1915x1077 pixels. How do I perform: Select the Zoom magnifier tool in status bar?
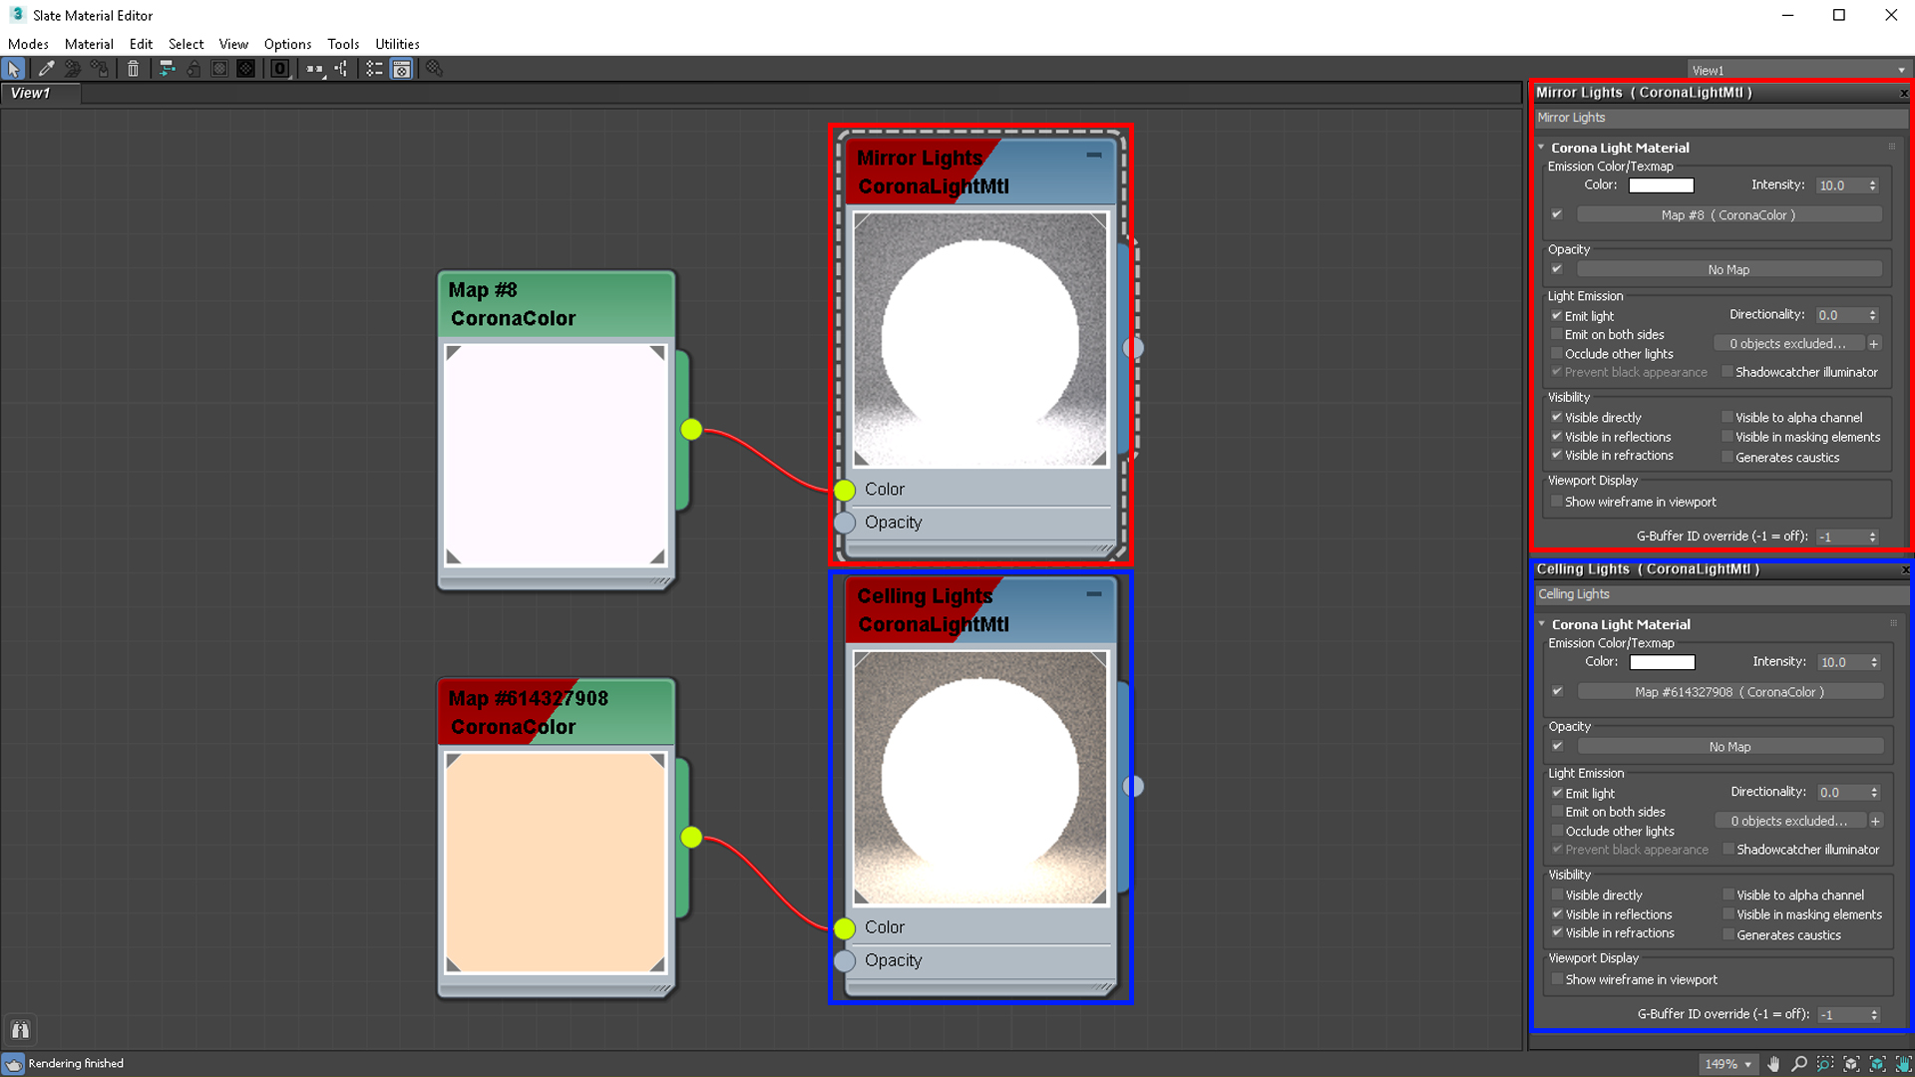pyautogui.click(x=1799, y=1064)
